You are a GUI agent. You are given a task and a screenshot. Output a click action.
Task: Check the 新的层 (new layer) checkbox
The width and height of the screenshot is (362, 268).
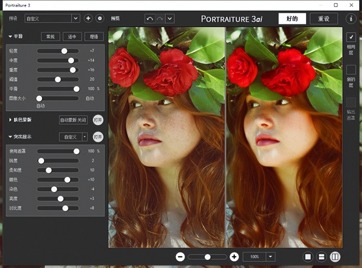pos(351,70)
